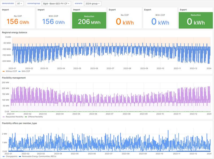This screenshot has height=159, width=214.
Task: Click the blue 0 kWh Export With CCP value
Action: coord(160,22)
